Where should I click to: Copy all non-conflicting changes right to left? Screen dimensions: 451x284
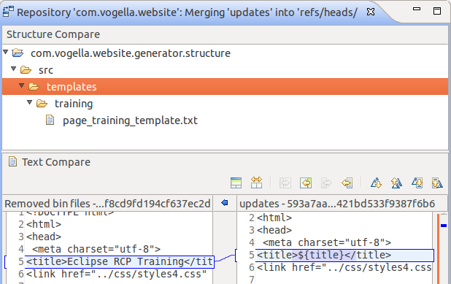point(306,183)
